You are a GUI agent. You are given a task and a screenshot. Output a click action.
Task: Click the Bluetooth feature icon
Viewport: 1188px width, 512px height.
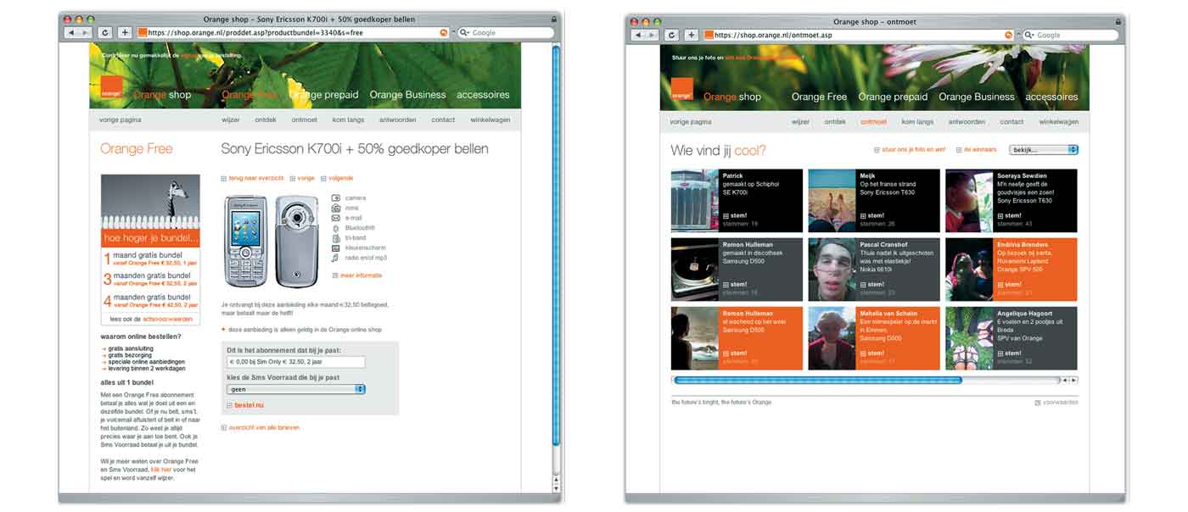pos(336,228)
